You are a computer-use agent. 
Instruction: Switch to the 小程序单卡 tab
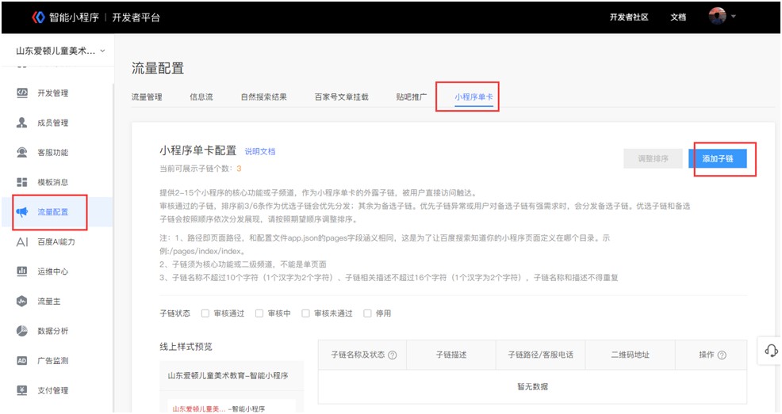pos(473,97)
